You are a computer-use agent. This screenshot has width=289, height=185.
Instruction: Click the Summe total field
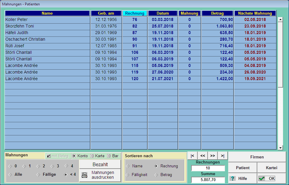(208, 180)
